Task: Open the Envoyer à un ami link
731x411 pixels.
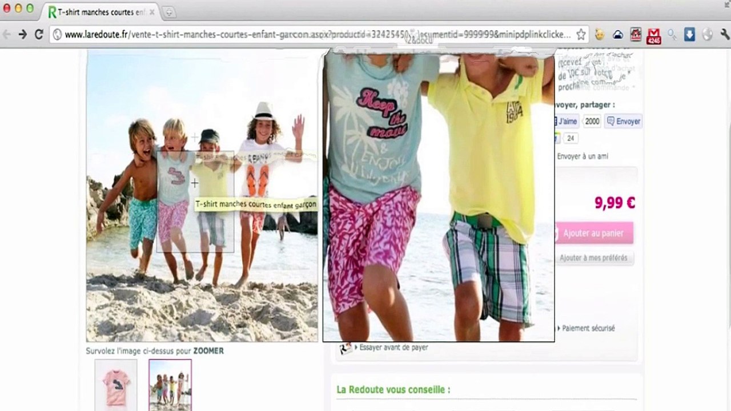Action: 583,156
